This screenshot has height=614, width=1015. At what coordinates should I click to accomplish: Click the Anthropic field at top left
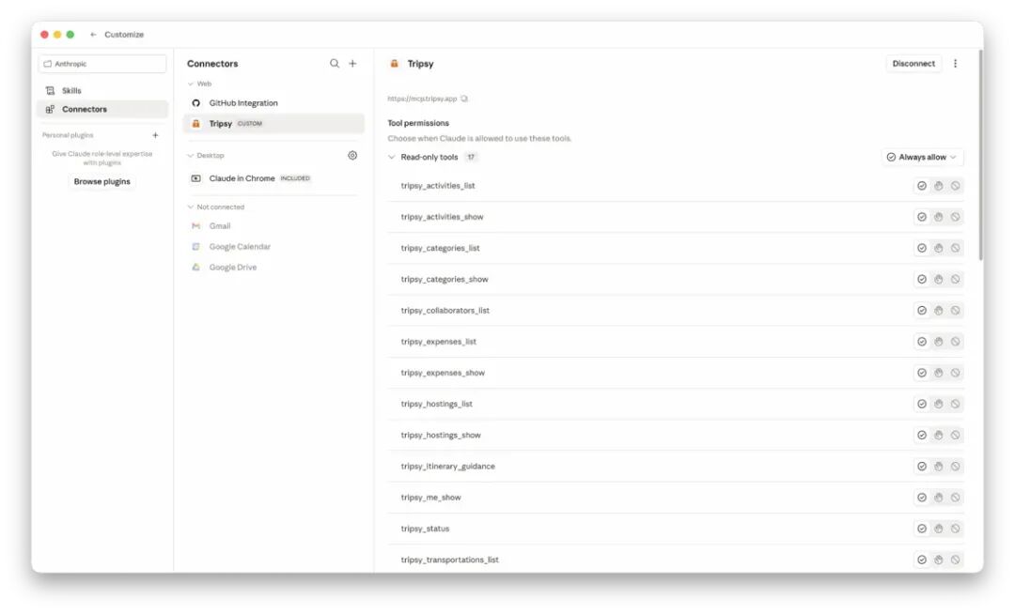102,64
